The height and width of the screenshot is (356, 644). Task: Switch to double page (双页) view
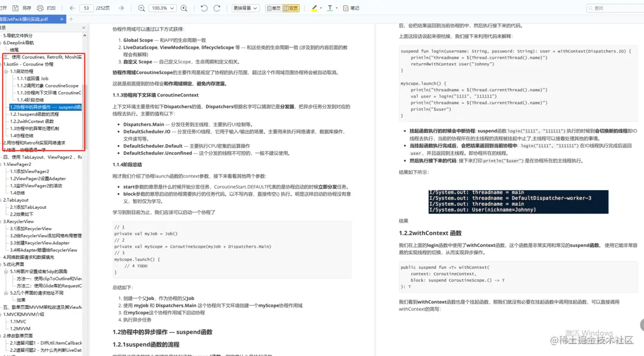tap(291, 8)
